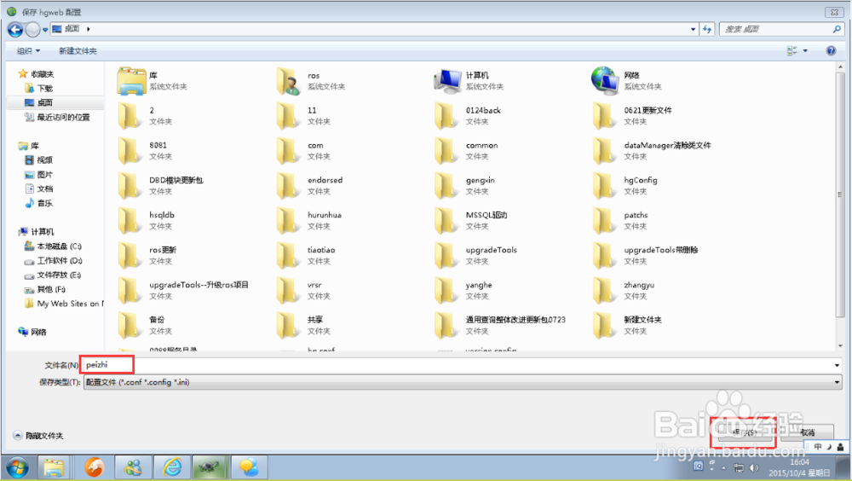Select 最近访问的位置 in the sidebar
Image resolution: width=852 pixels, height=481 pixels.
[x=58, y=117]
